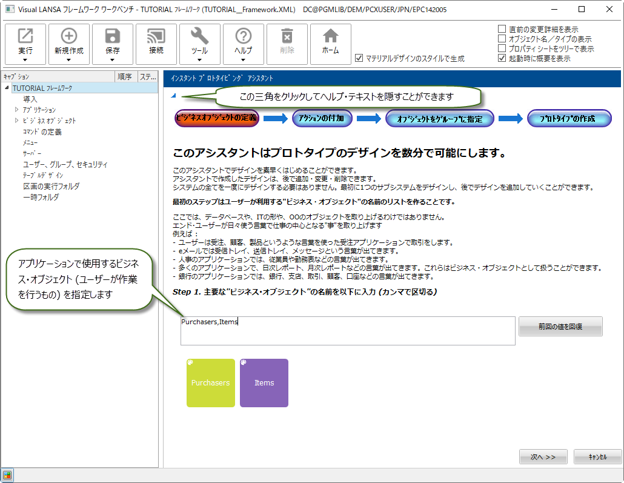Select ユーザー、グループ、セキュリティ in the tree
This screenshot has width=624, height=483.
tap(65, 164)
